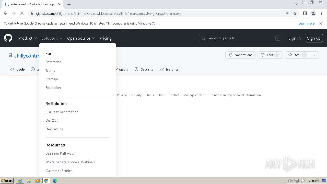Open the browser side panel icon
Viewport: 327px width, 184px height.
(305, 13)
